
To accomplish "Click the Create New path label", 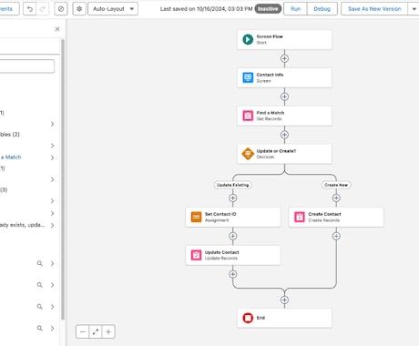I will point(336,185).
